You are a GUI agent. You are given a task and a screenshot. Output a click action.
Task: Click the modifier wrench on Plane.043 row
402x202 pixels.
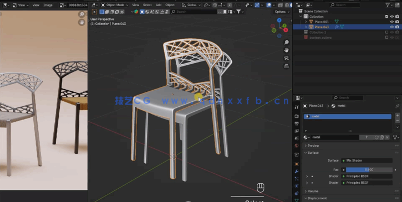[337, 27]
